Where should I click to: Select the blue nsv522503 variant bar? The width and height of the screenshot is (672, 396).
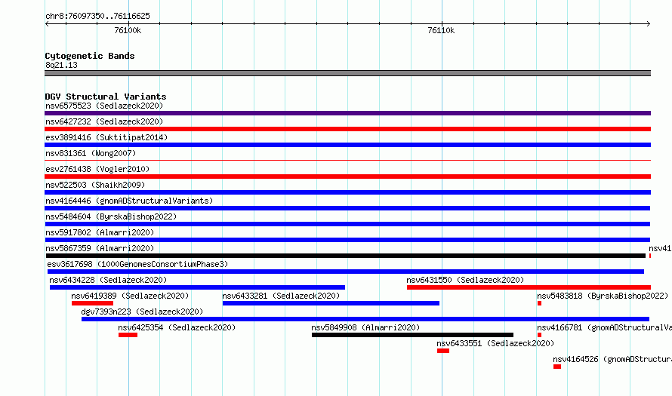click(x=347, y=192)
